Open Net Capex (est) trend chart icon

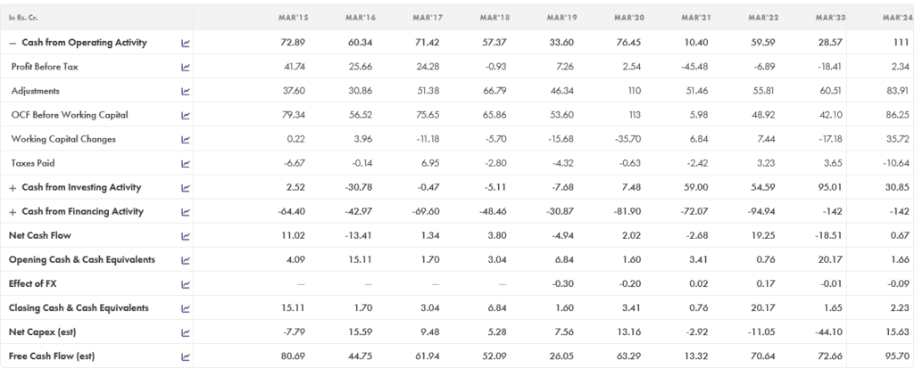pyautogui.click(x=186, y=332)
